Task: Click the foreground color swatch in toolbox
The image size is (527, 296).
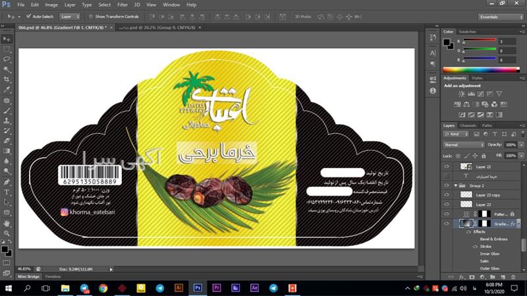Action: pyautogui.click(x=5, y=249)
